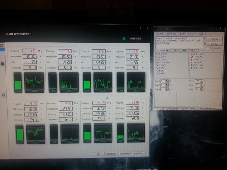Viewport: 227px width, 170px height.
Task: Click the Multiplizierer value above the CPU1 graph
Action: point(65,57)
